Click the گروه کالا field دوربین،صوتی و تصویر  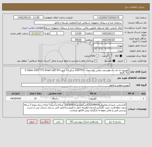(x=75, y=85)
